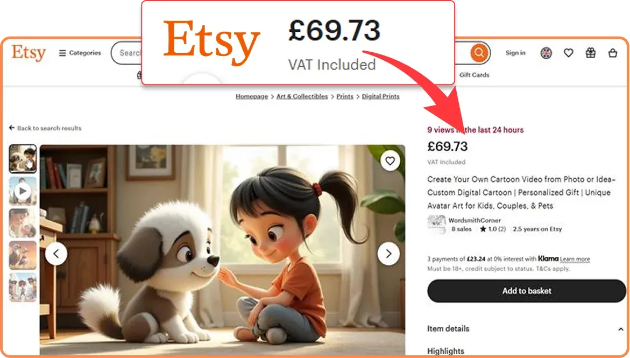Screen dimensions: 630x358
Task: Open the Categories hamburger menu
Action: [80, 53]
